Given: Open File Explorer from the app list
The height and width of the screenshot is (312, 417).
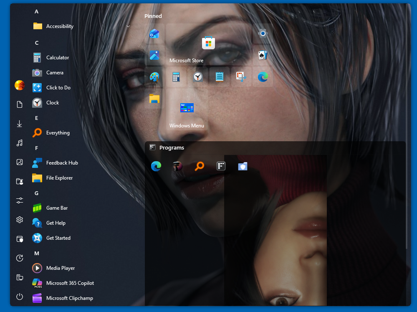Looking at the screenshot, I should click(81, 178).
